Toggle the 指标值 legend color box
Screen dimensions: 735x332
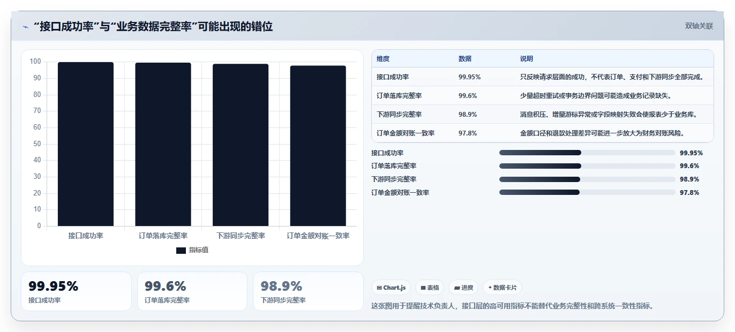click(181, 250)
